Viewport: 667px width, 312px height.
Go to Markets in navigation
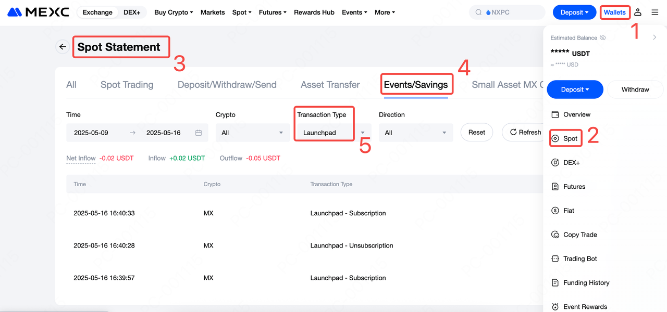(213, 12)
